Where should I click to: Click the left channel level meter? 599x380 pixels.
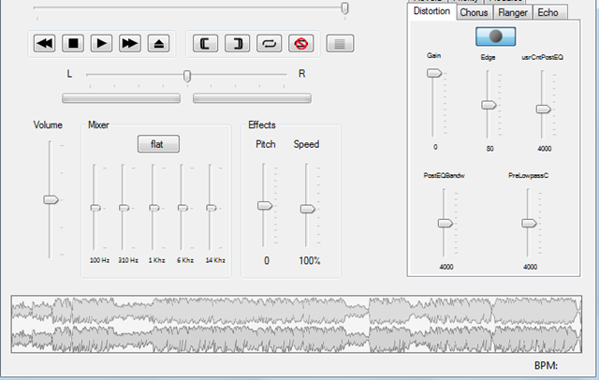121,98
